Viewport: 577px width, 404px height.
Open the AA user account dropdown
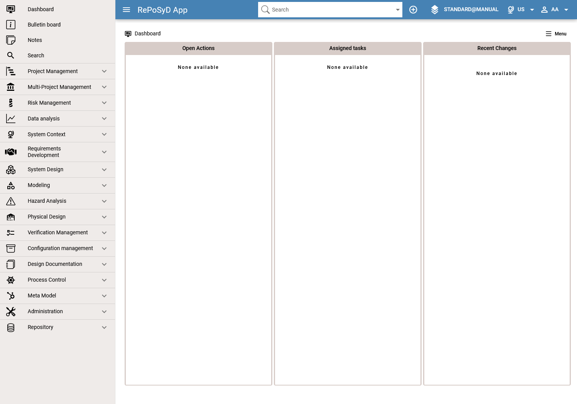pos(566,10)
